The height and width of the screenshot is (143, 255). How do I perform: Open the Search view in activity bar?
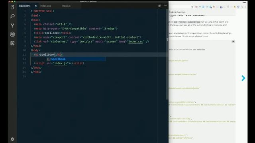tap(12, 16)
